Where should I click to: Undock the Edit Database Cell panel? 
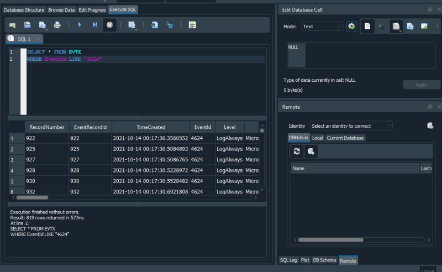[430, 9]
